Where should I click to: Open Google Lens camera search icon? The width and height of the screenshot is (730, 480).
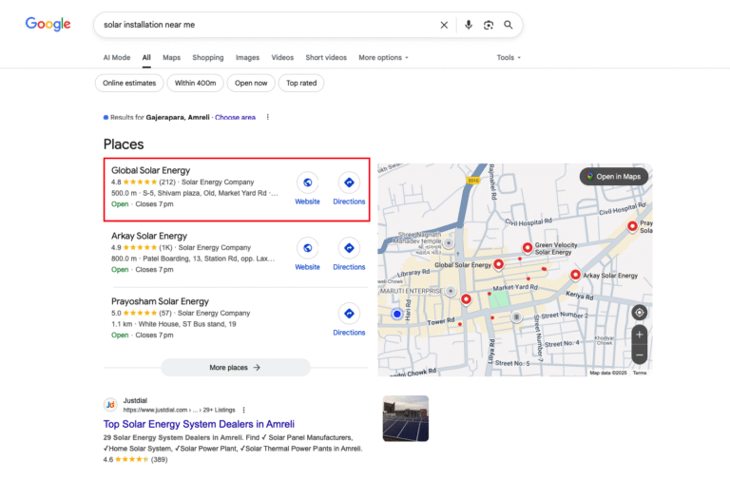pos(488,25)
